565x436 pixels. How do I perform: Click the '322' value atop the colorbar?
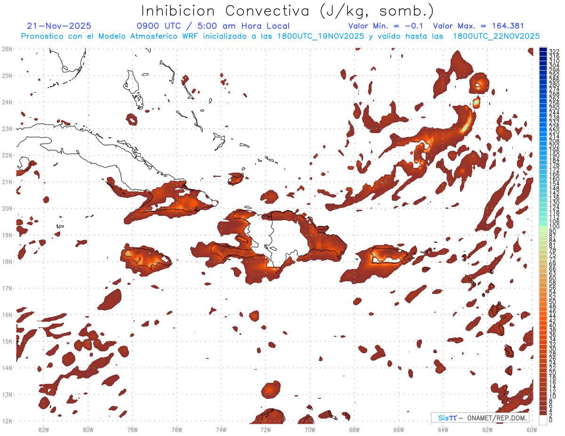click(554, 51)
